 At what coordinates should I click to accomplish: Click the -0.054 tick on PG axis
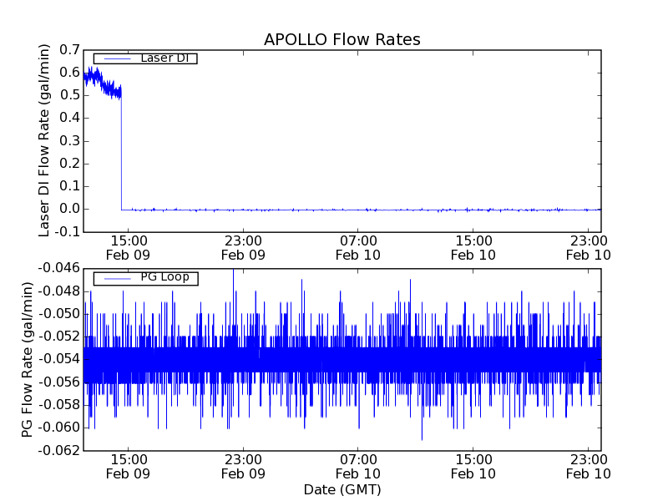59,359
